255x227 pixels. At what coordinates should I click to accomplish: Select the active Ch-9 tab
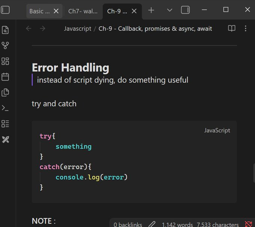click(117, 11)
